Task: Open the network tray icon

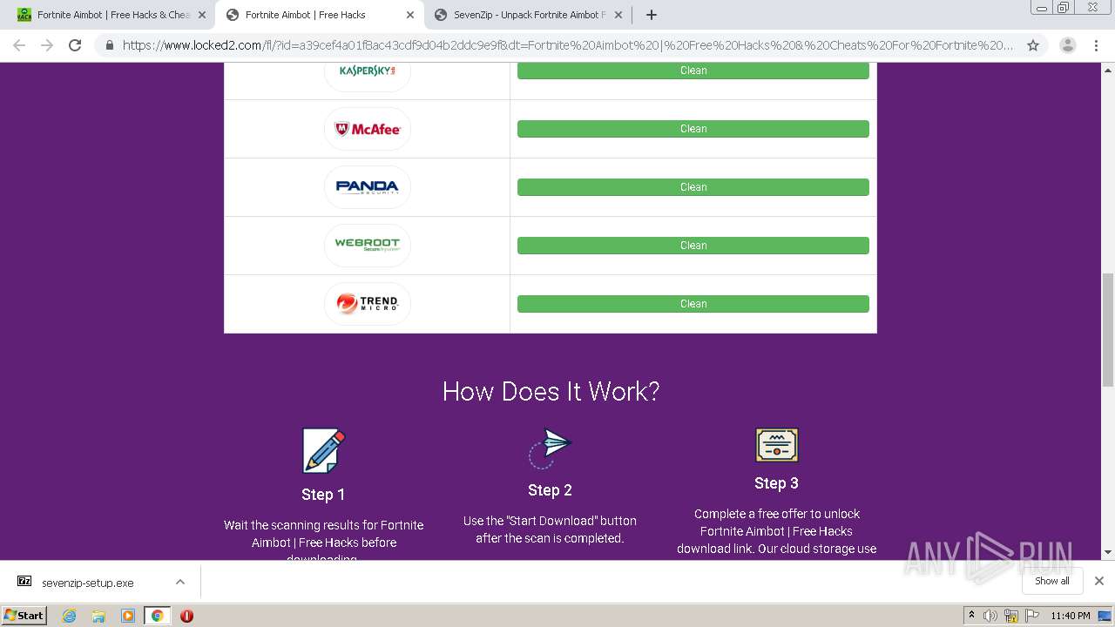Action: point(1010,616)
